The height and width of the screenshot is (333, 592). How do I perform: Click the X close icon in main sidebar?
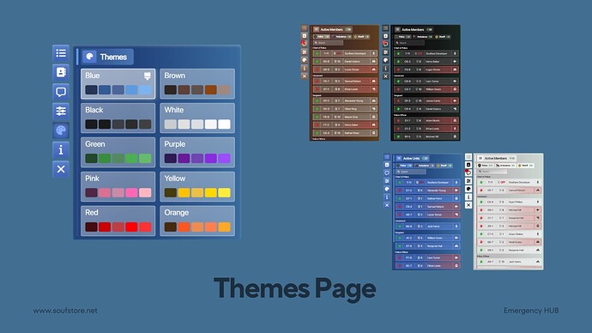click(x=61, y=169)
